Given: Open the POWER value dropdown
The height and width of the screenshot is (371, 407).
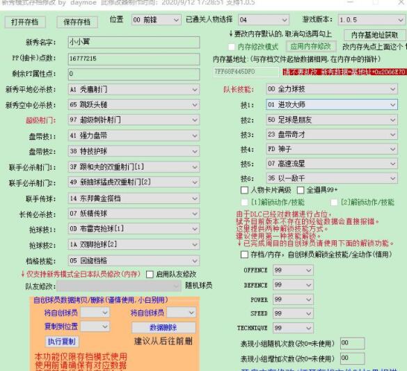Looking at the screenshot, I should (293, 299).
